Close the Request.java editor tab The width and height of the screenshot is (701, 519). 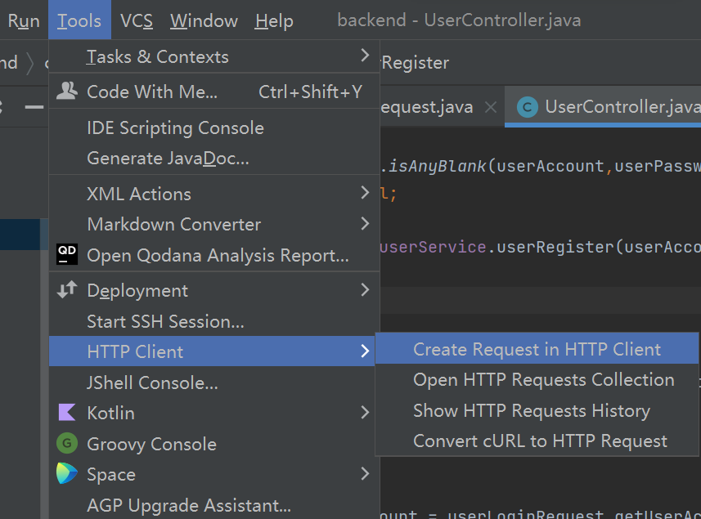490,107
